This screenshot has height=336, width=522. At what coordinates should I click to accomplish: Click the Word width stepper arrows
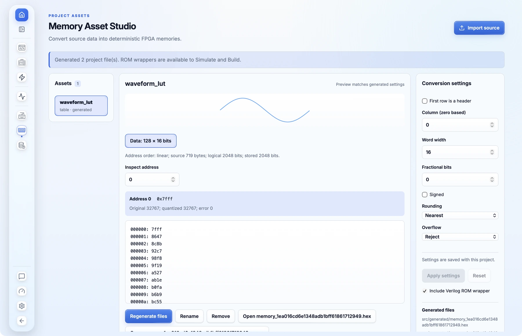pos(492,152)
